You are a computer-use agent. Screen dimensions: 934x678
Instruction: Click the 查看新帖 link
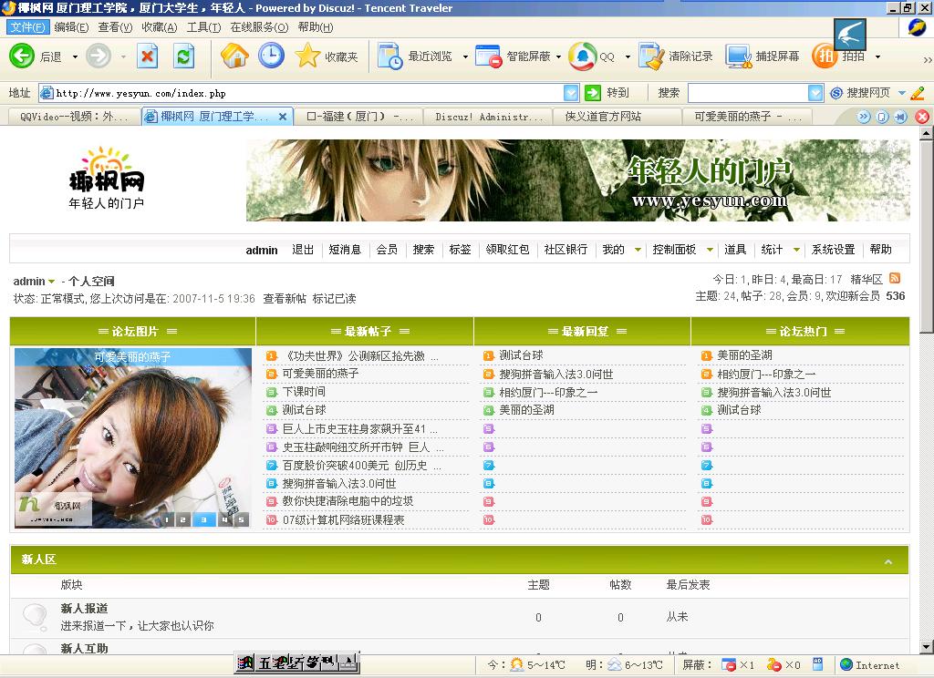click(285, 298)
